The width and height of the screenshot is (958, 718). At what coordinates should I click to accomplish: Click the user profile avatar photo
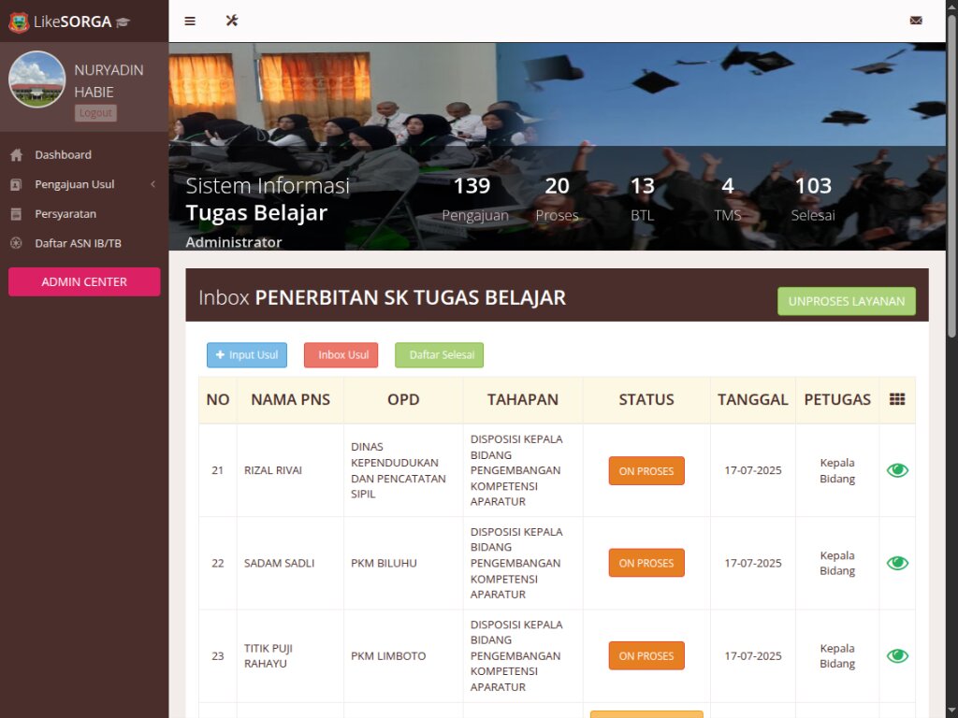click(37, 79)
